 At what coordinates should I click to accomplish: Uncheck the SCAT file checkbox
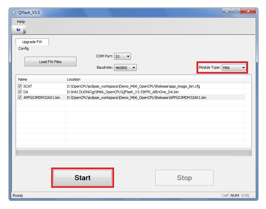pos(20,86)
